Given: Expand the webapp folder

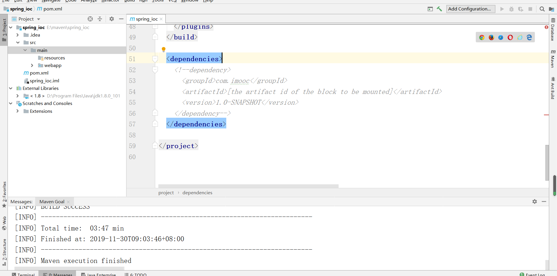Looking at the screenshot, I should pyautogui.click(x=32, y=66).
